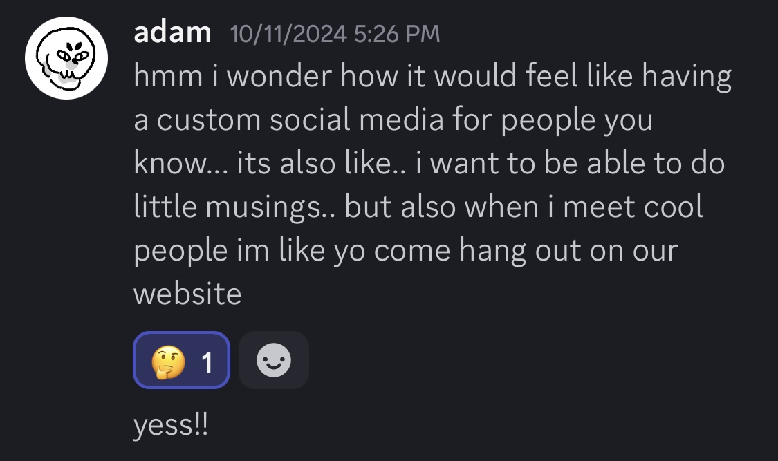Click the word "know..." in the message
Viewport: 778px width, 461px height.
click(x=180, y=163)
